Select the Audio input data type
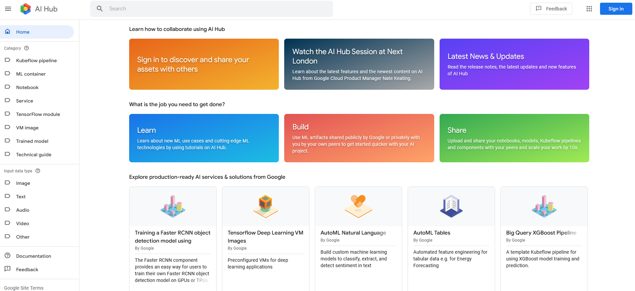 point(23,210)
